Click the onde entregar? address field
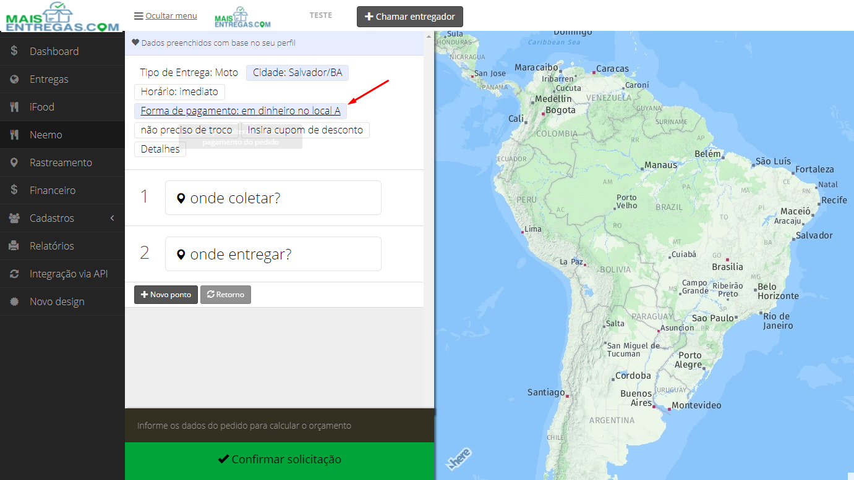Image resolution: width=854 pixels, height=480 pixels. [x=273, y=254]
